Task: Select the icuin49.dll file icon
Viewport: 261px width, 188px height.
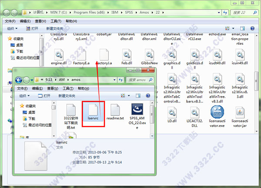Action: coord(240,55)
